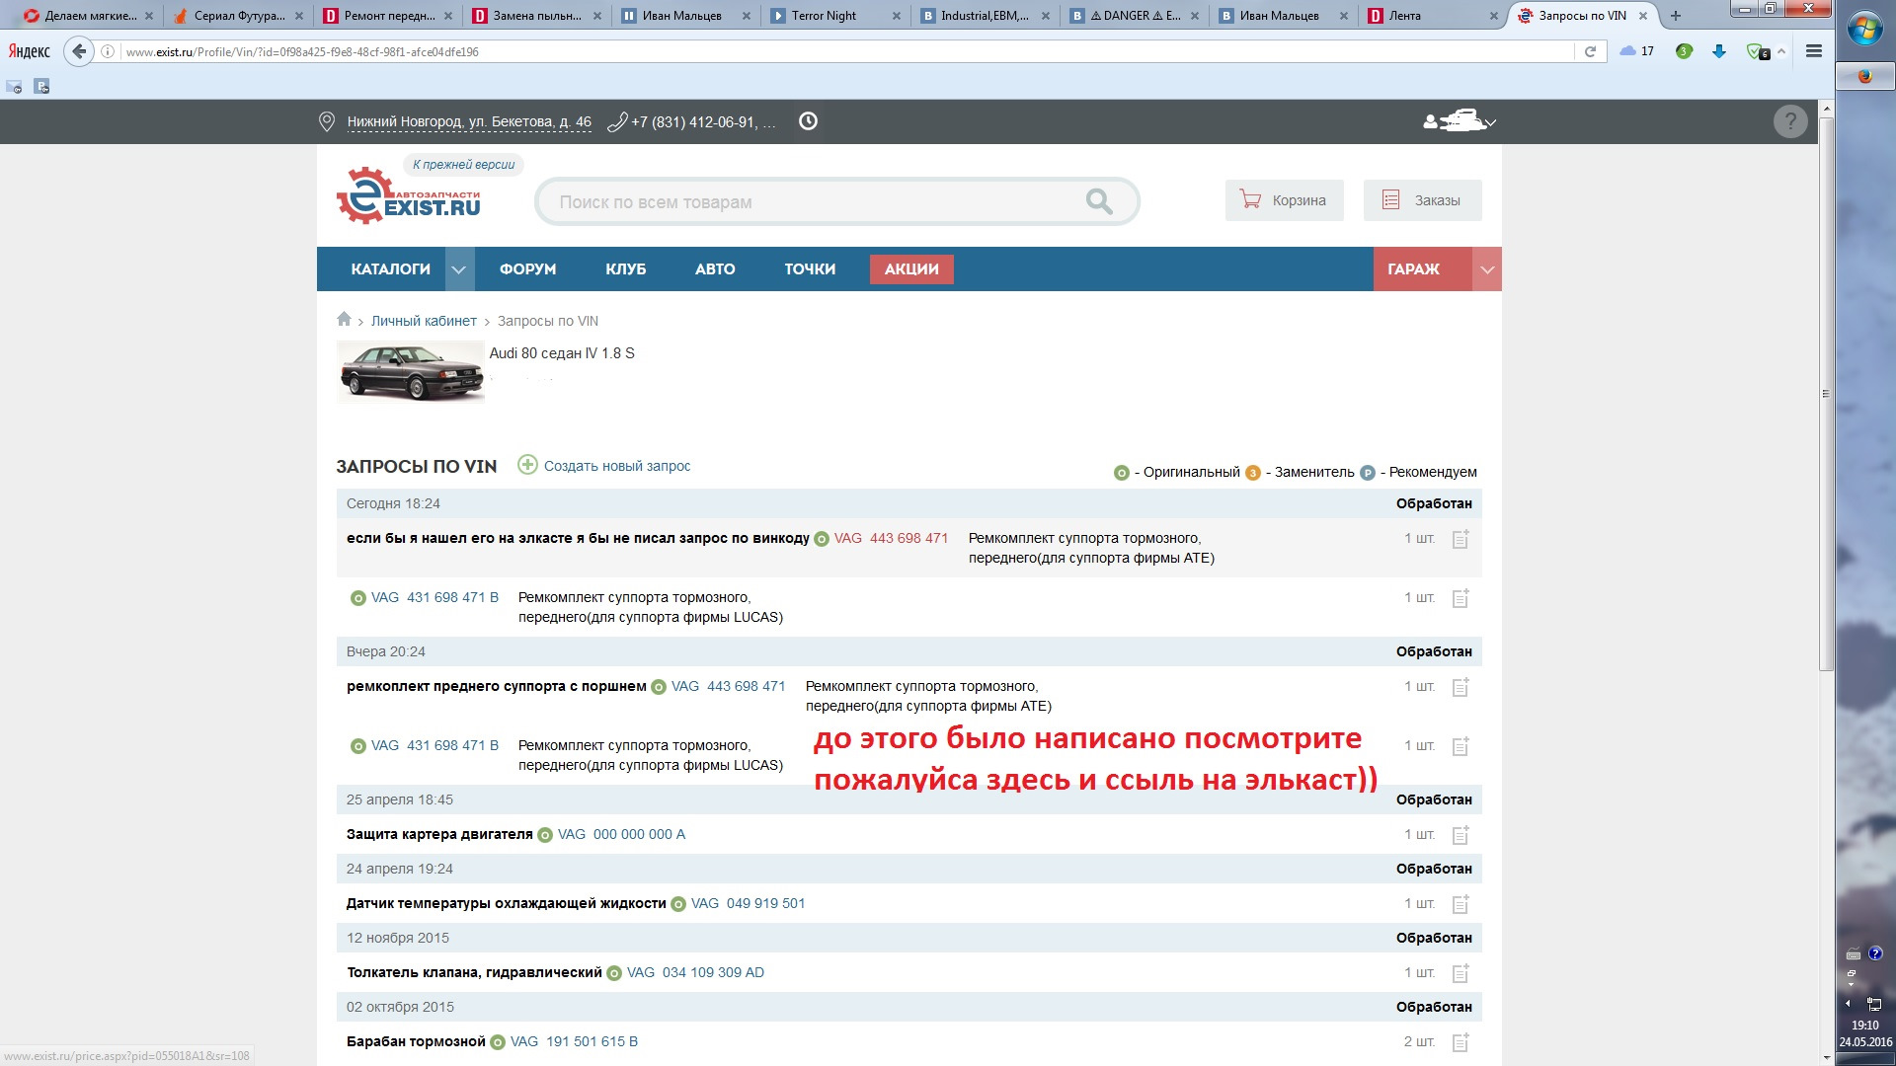The image size is (1896, 1066).
Task: Click К прежней версии link
Action: click(463, 165)
